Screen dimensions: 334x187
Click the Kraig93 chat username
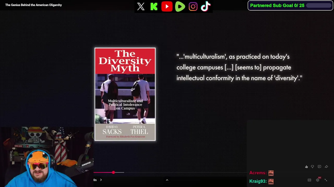[x=258, y=181]
